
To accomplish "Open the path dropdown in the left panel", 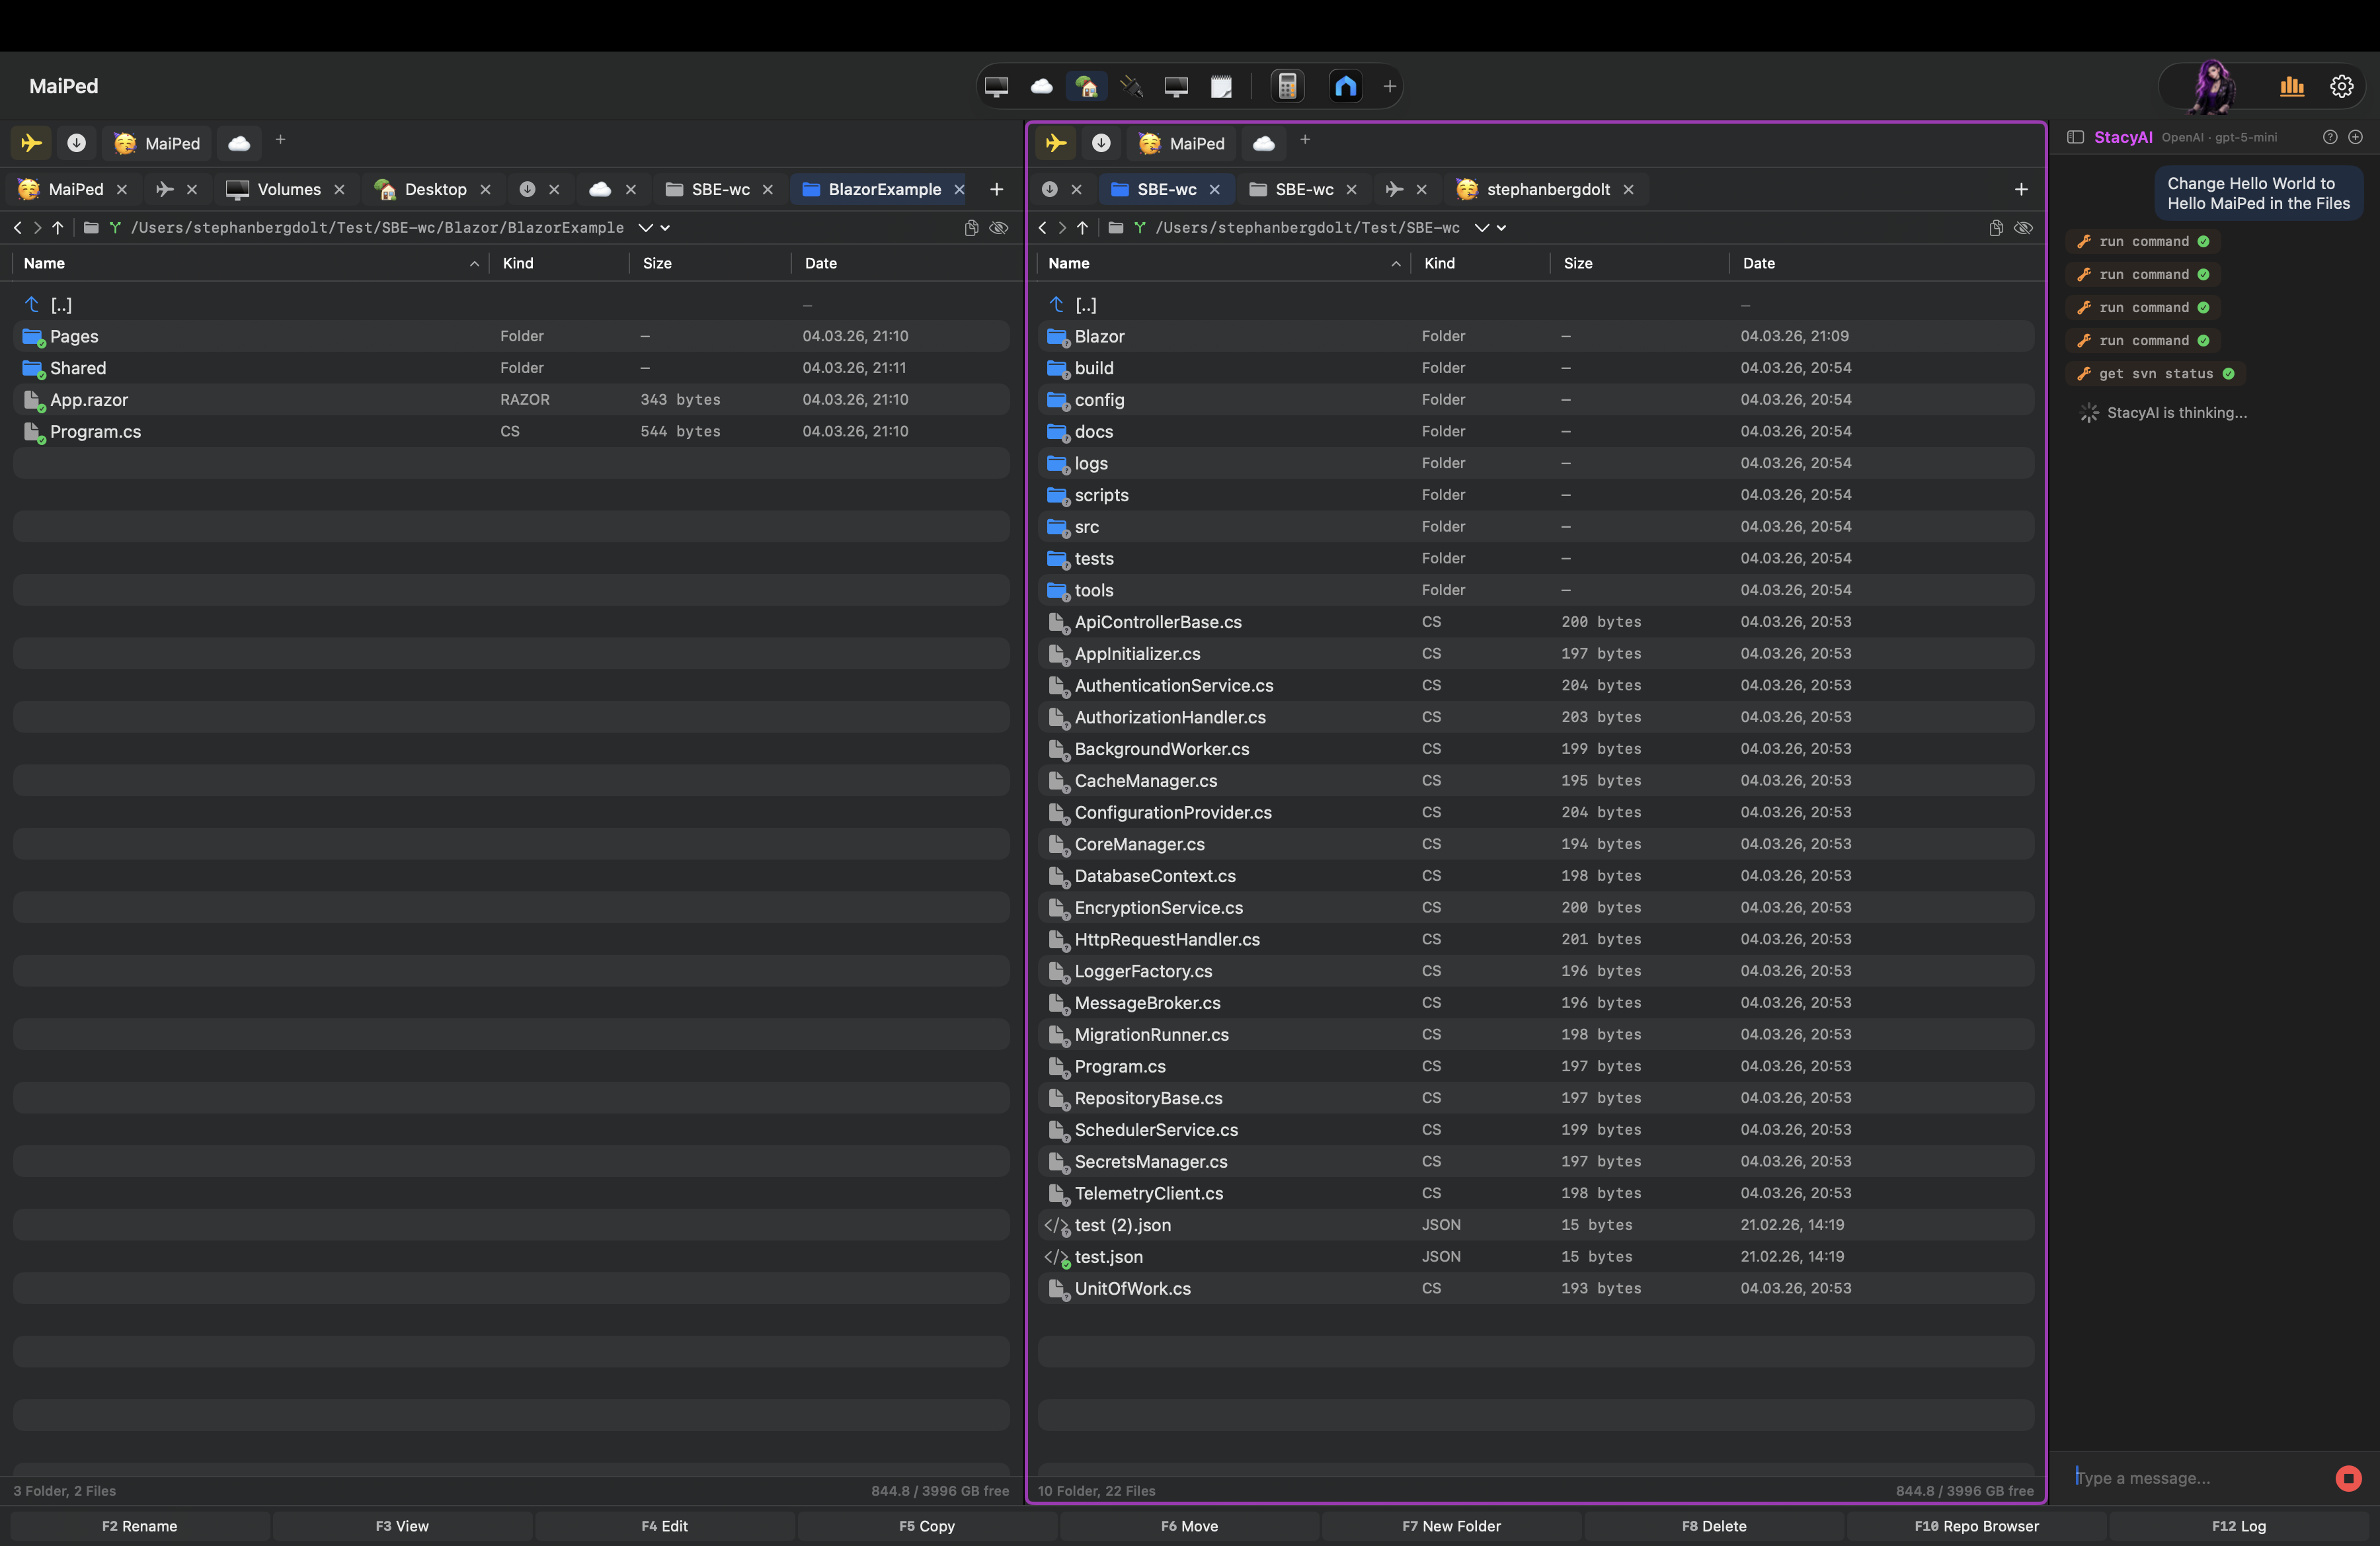I will click(645, 227).
